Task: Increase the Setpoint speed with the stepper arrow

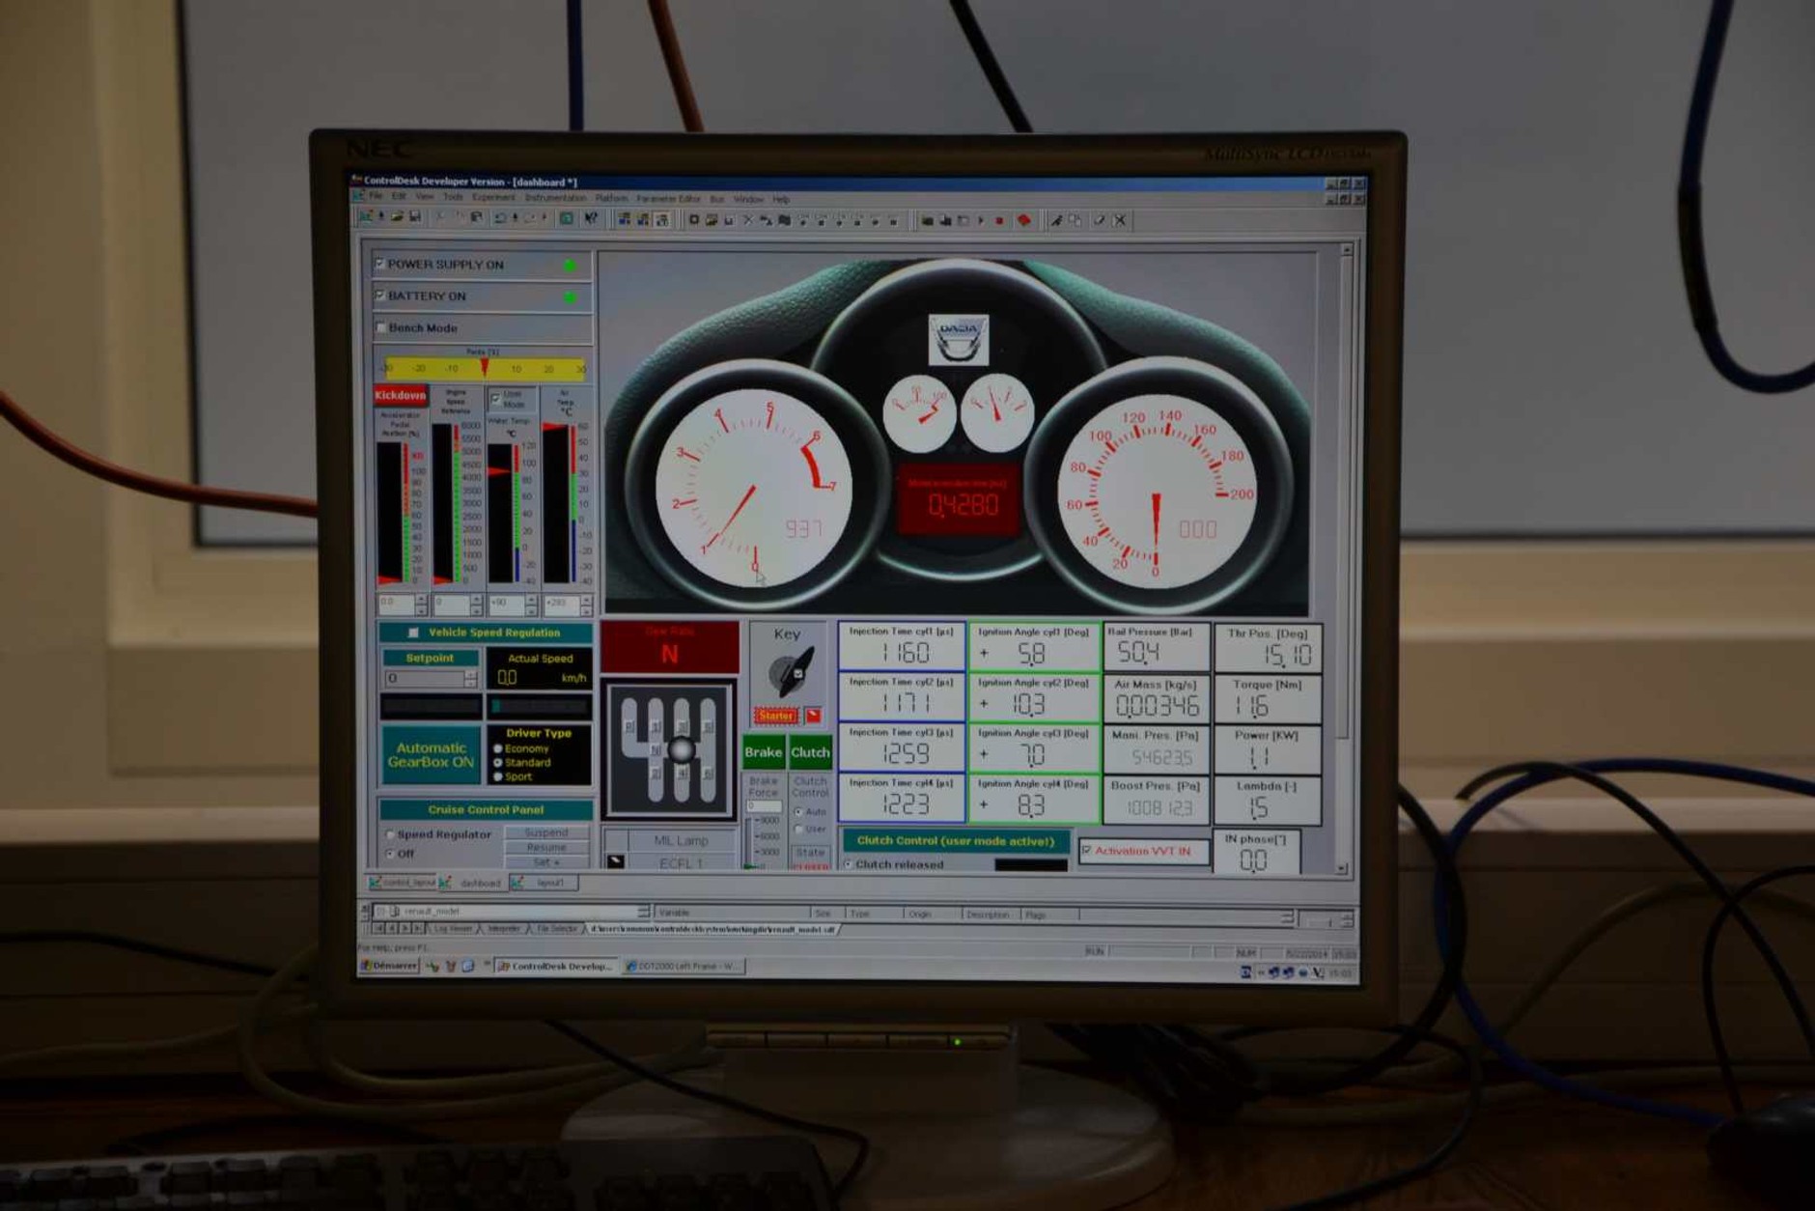Action: pyautogui.click(x=470, y=674)
